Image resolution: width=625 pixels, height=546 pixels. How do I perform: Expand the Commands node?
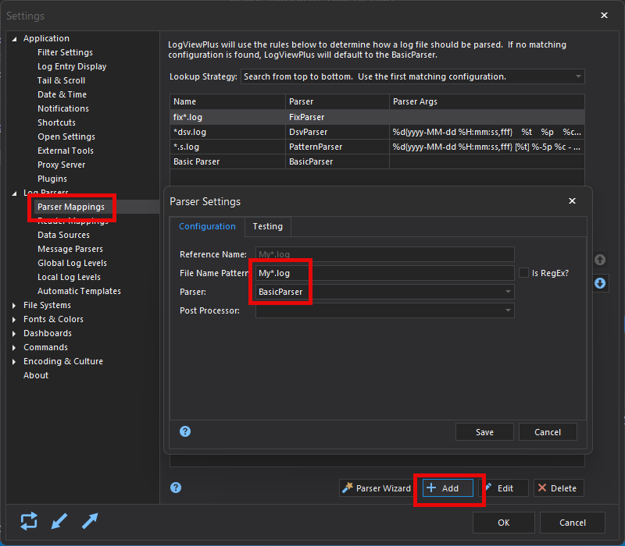14,347
